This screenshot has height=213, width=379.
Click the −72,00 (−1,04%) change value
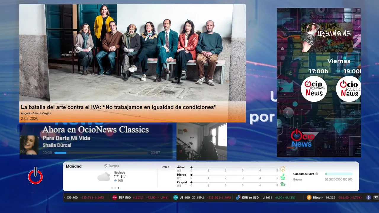coord(157,198)
